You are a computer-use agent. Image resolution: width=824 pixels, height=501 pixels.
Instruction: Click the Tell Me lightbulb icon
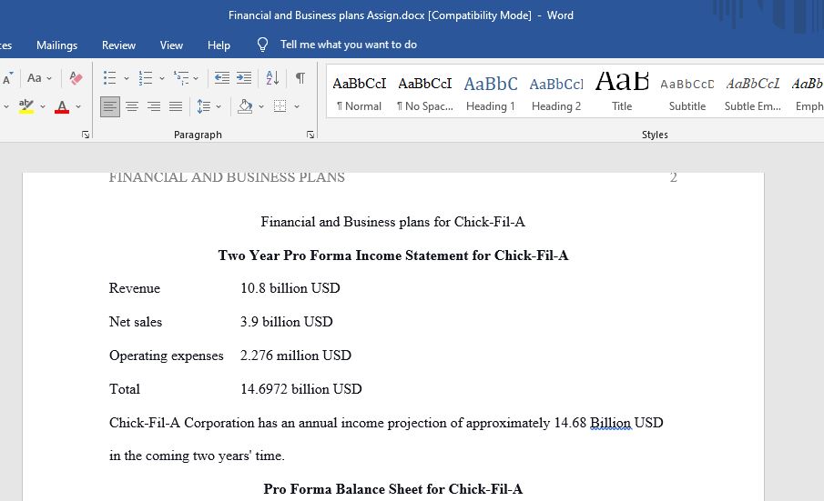click(263, 45)
